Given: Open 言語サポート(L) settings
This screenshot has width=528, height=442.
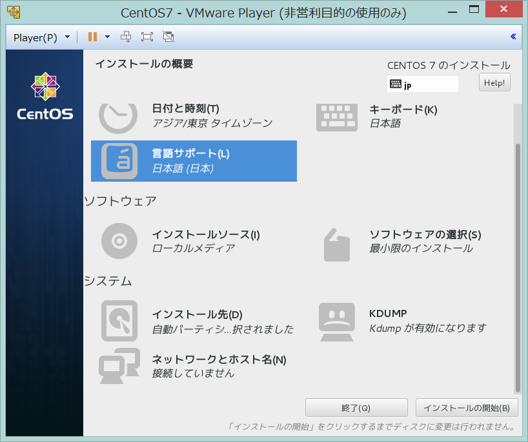Looking at the screenshot, I should click(190, 153).
